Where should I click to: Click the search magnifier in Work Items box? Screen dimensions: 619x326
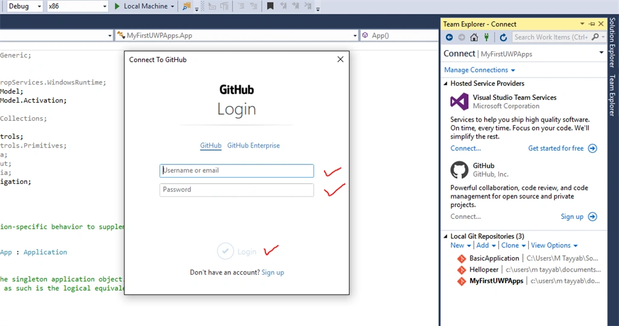(x=595, y=37)
